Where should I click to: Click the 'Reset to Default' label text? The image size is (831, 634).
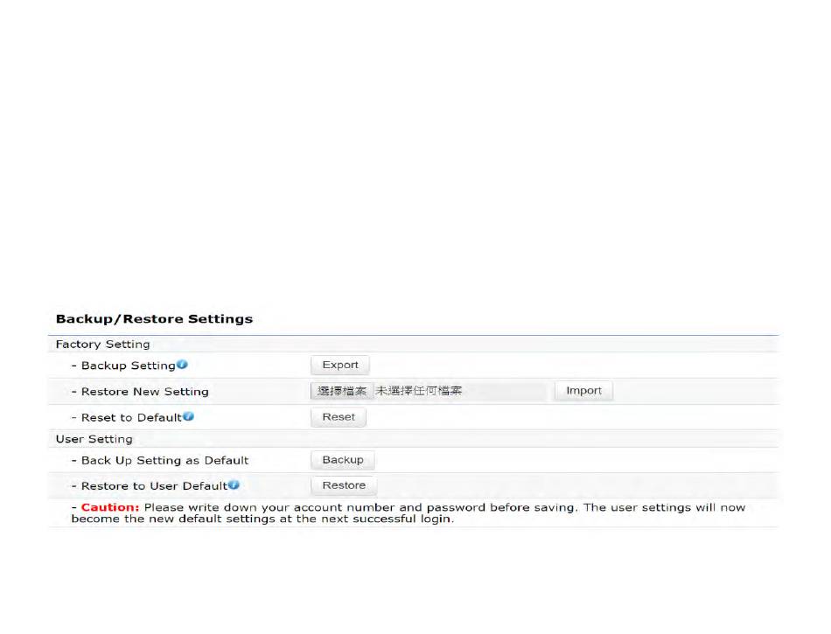click(x=131, y=417)
